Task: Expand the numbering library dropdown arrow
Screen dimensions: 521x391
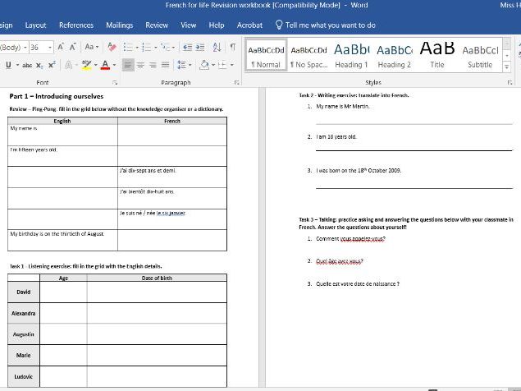Action: tap(156, 48)
